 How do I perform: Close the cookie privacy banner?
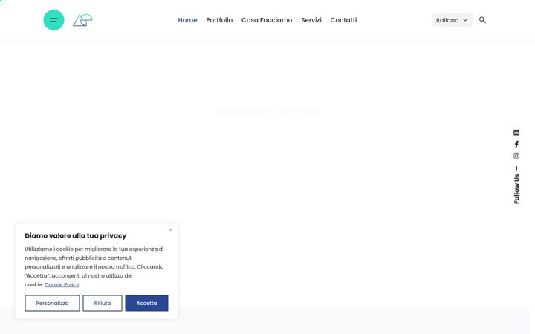click(171, 230)
